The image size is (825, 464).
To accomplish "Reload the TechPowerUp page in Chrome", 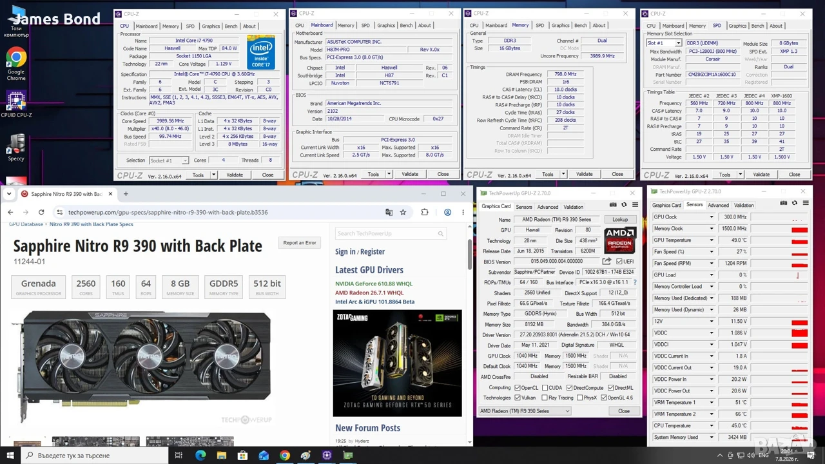I will click(x=41, y=212).
